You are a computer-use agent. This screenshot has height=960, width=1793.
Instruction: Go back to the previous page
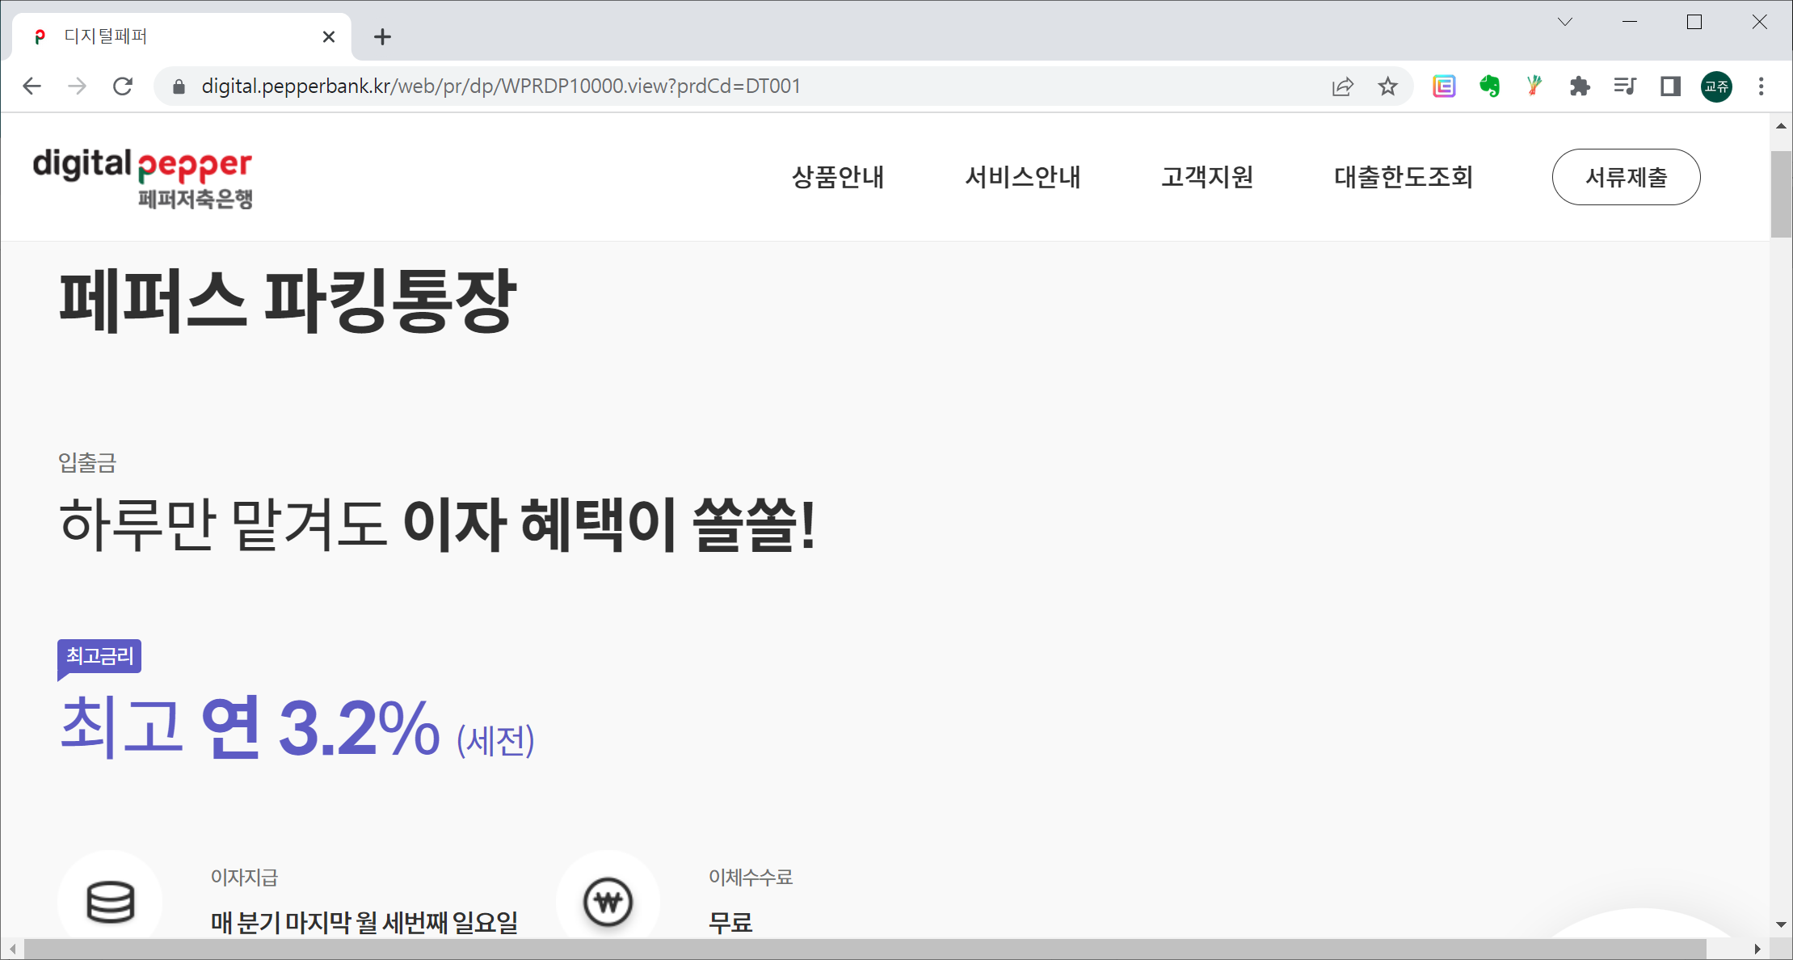[32, 86]
